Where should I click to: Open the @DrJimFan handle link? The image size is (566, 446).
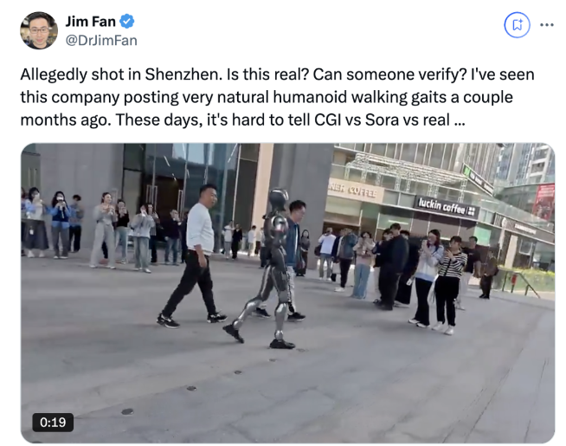[101, 41]
